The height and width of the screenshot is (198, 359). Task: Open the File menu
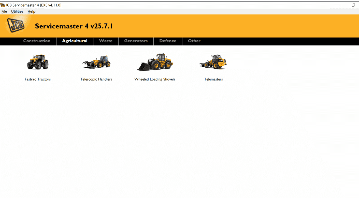tap(4, 11)
